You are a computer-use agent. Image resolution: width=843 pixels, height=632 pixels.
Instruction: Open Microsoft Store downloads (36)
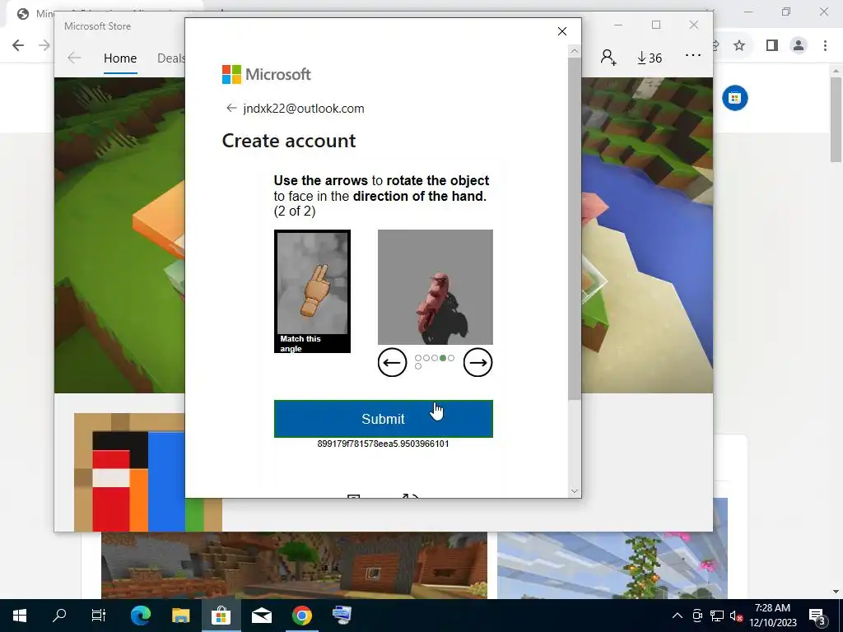(650, 58)
